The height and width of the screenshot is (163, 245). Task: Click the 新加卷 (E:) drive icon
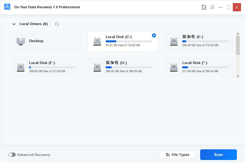pos(174,41)
